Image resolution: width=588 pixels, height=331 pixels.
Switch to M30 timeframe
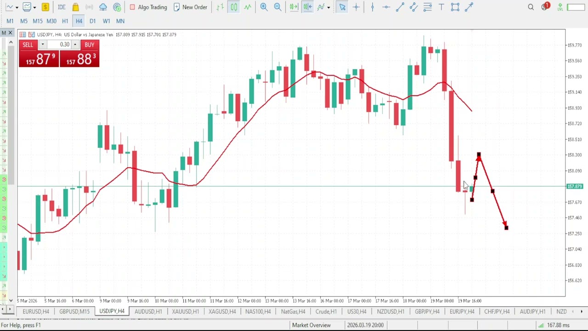[x=51, y=21]
